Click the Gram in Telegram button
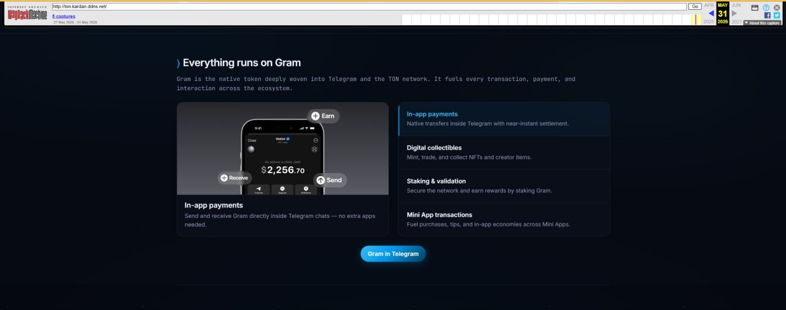The height and width of the screenshot is (310, 786). [393, 254]
